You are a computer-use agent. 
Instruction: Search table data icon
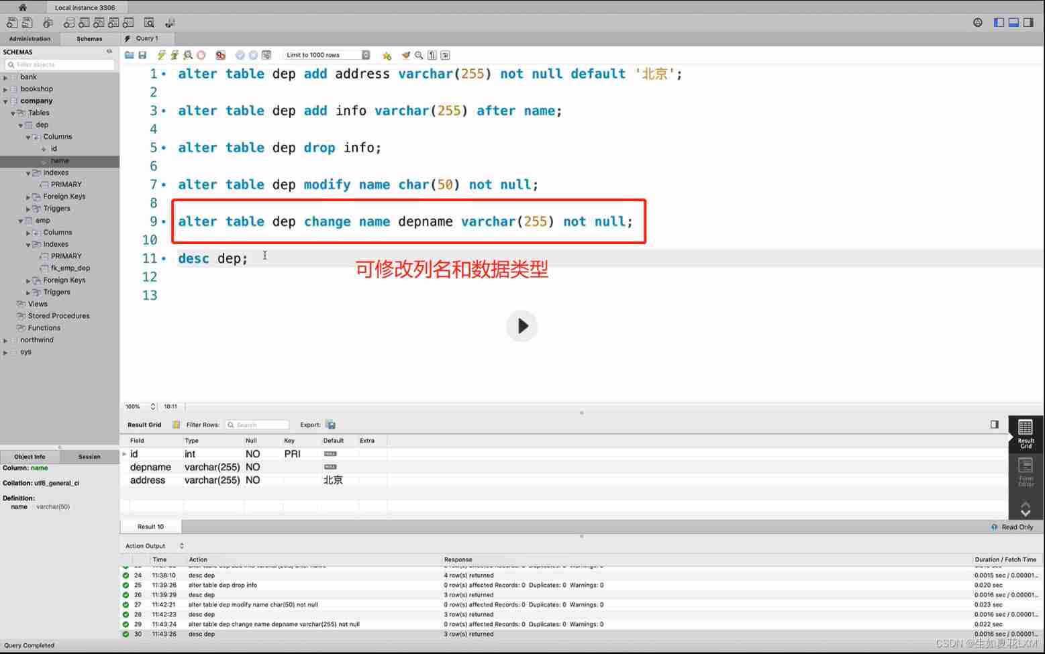pyautogui.click(x=149, y=23)
